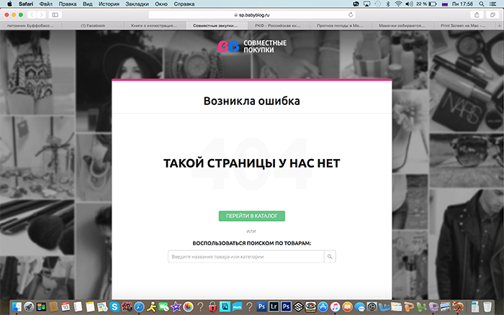Open the Notification Center icon
The width and height of the screenshot is (504, 315).
[x=492, y=4]
